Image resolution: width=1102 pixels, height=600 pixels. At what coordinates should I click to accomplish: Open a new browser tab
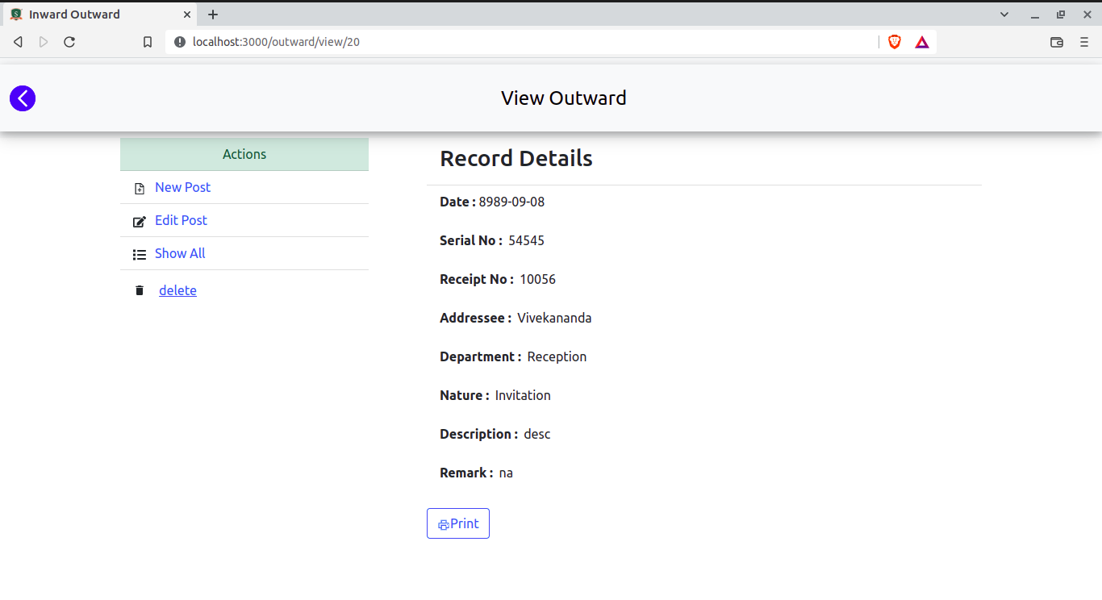(213, 15)
